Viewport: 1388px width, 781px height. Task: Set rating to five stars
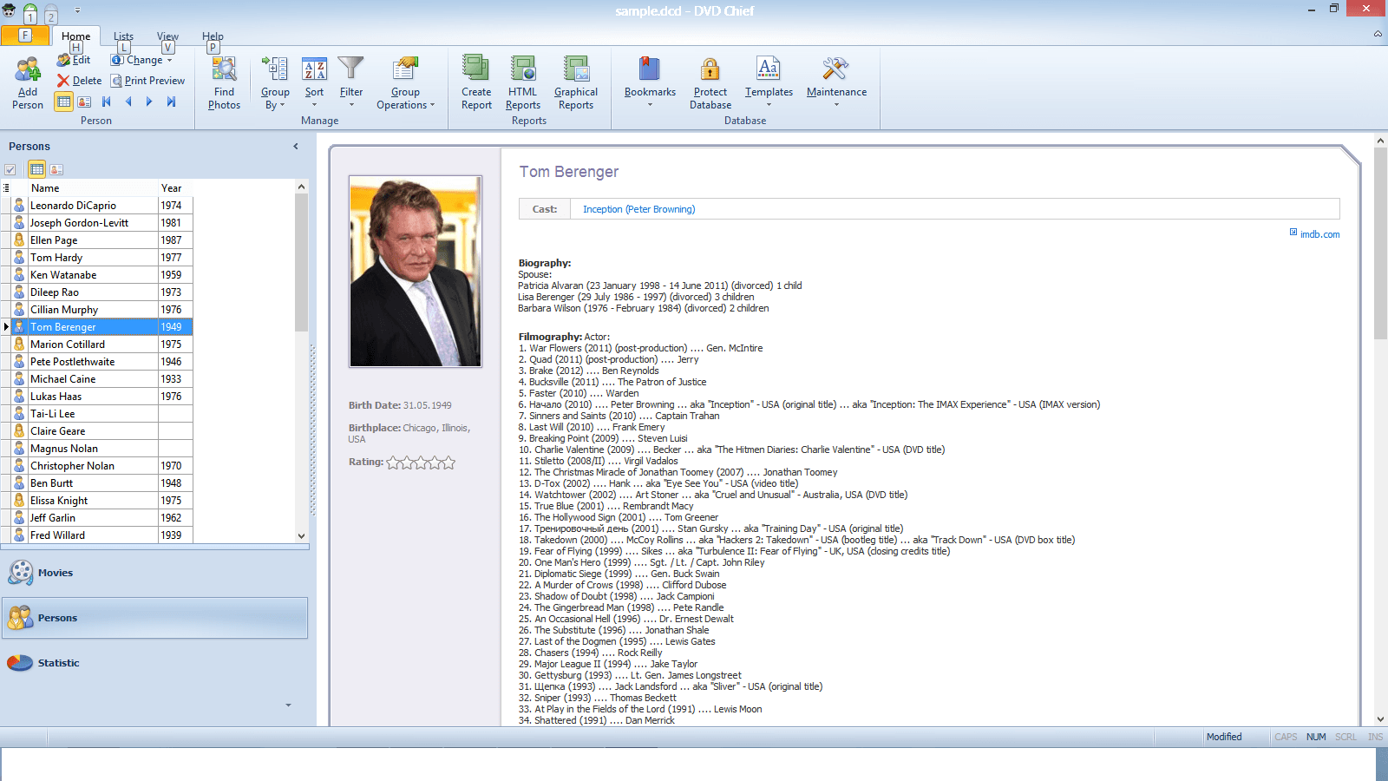coord(448,463)
